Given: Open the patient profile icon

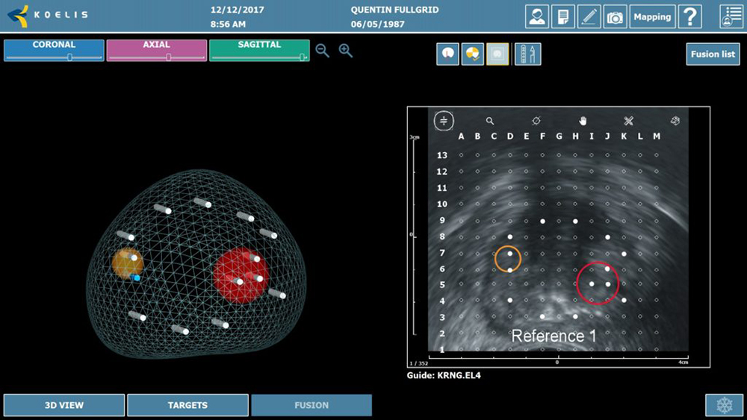Looking at the screenshot, I should (537, 16).
